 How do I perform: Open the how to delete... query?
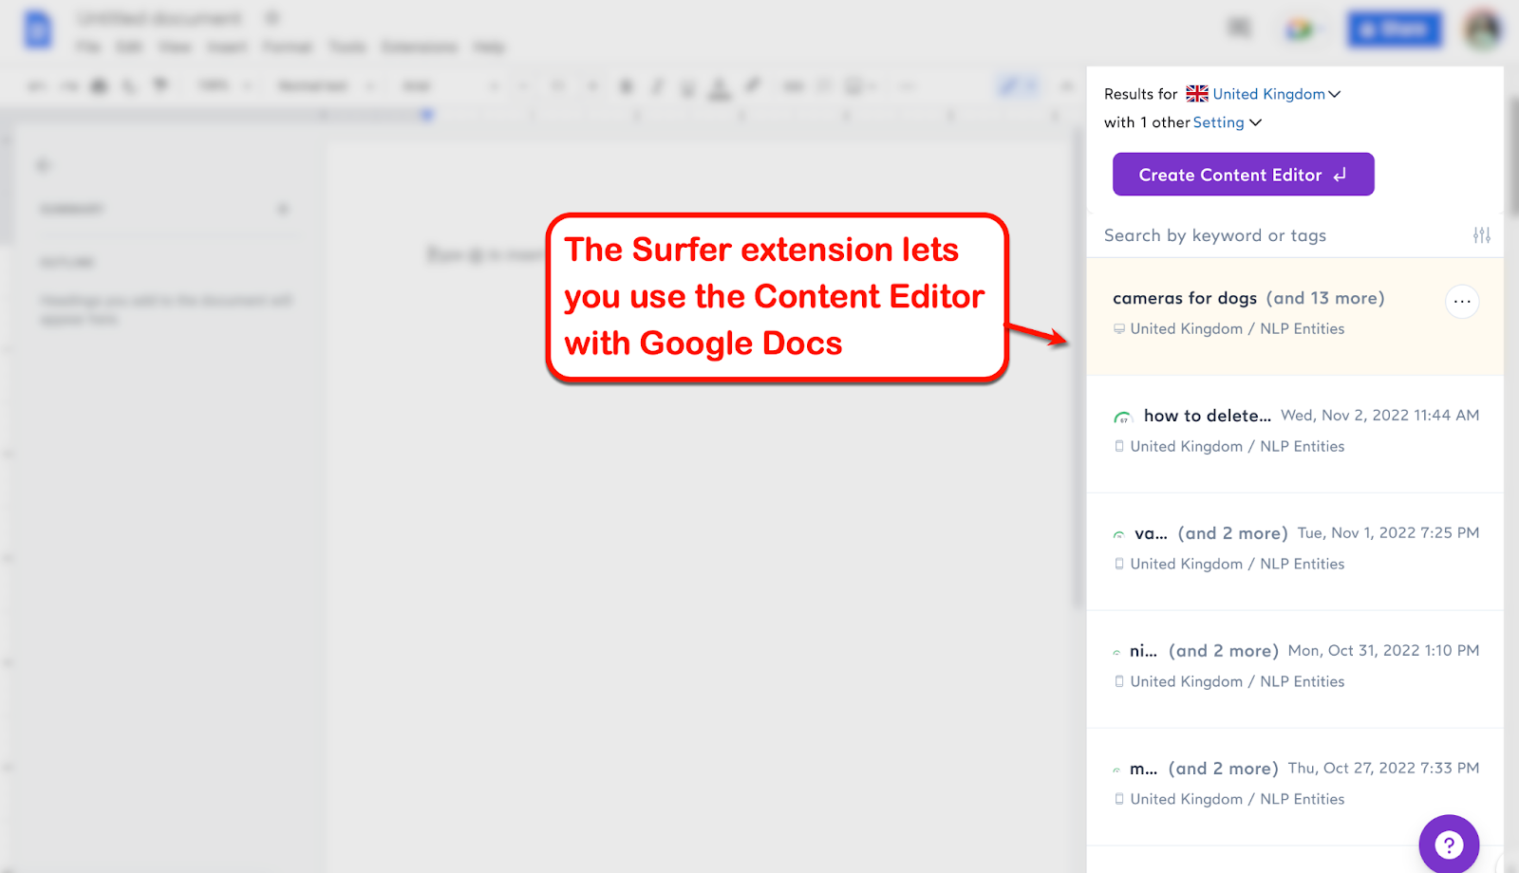[1295, 434]
